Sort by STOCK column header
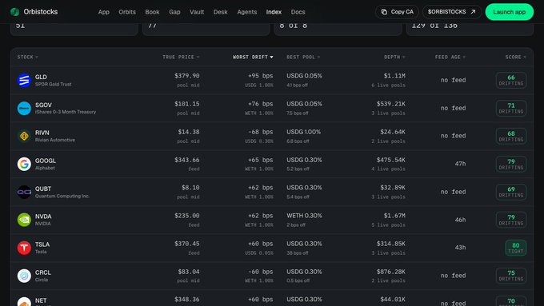The height and width of the screenshot is (306, 544). [x=27, y=57]
